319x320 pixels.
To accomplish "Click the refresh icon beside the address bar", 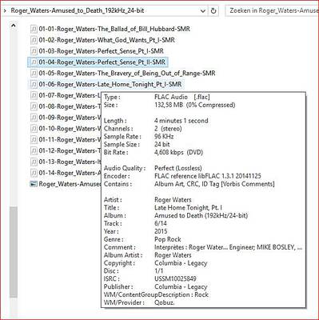I will click(x=213, y=11).
